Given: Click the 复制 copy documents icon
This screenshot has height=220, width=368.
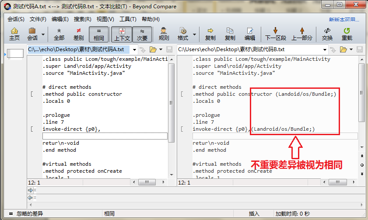Looking at the screenshot, I should tap(230, 34).
